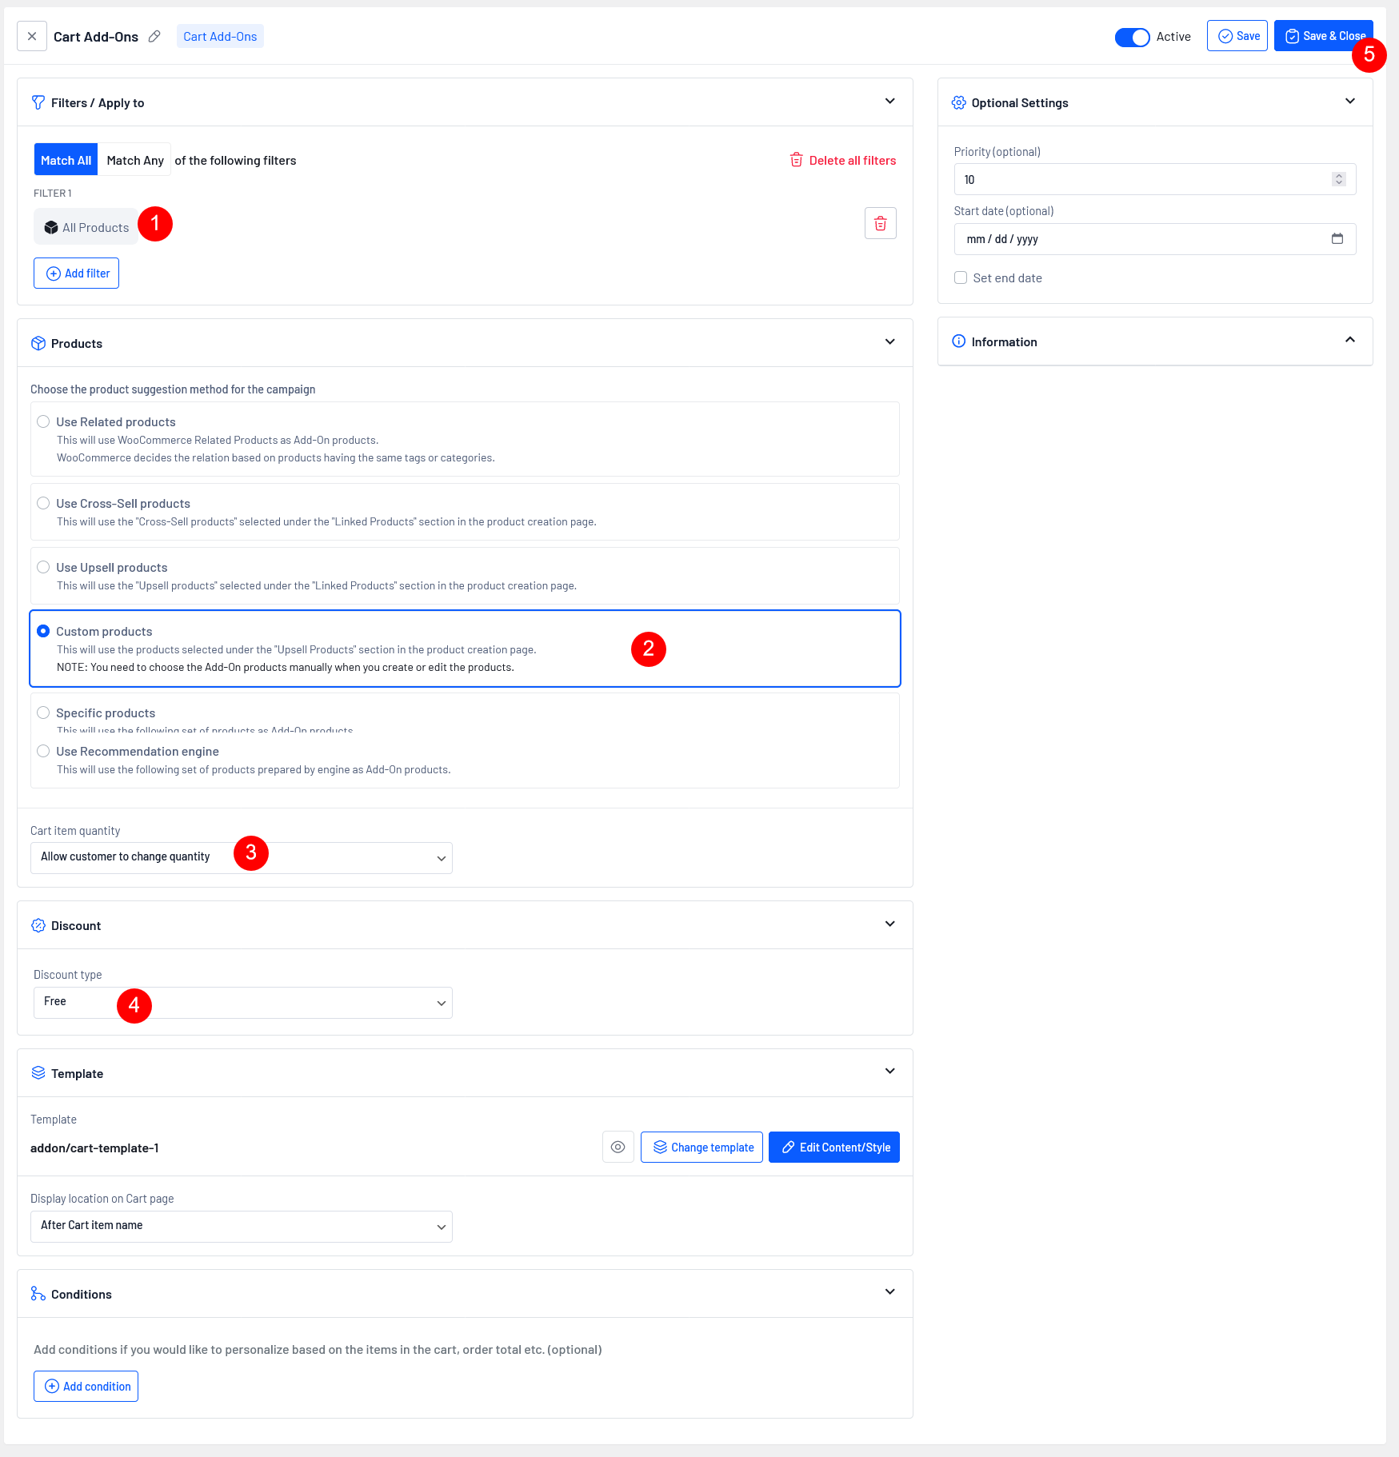The height and width of the screenshot is (1457, 1399).
Task: Delete Filter 1 using the trash icon
Action: coord(880,224)
